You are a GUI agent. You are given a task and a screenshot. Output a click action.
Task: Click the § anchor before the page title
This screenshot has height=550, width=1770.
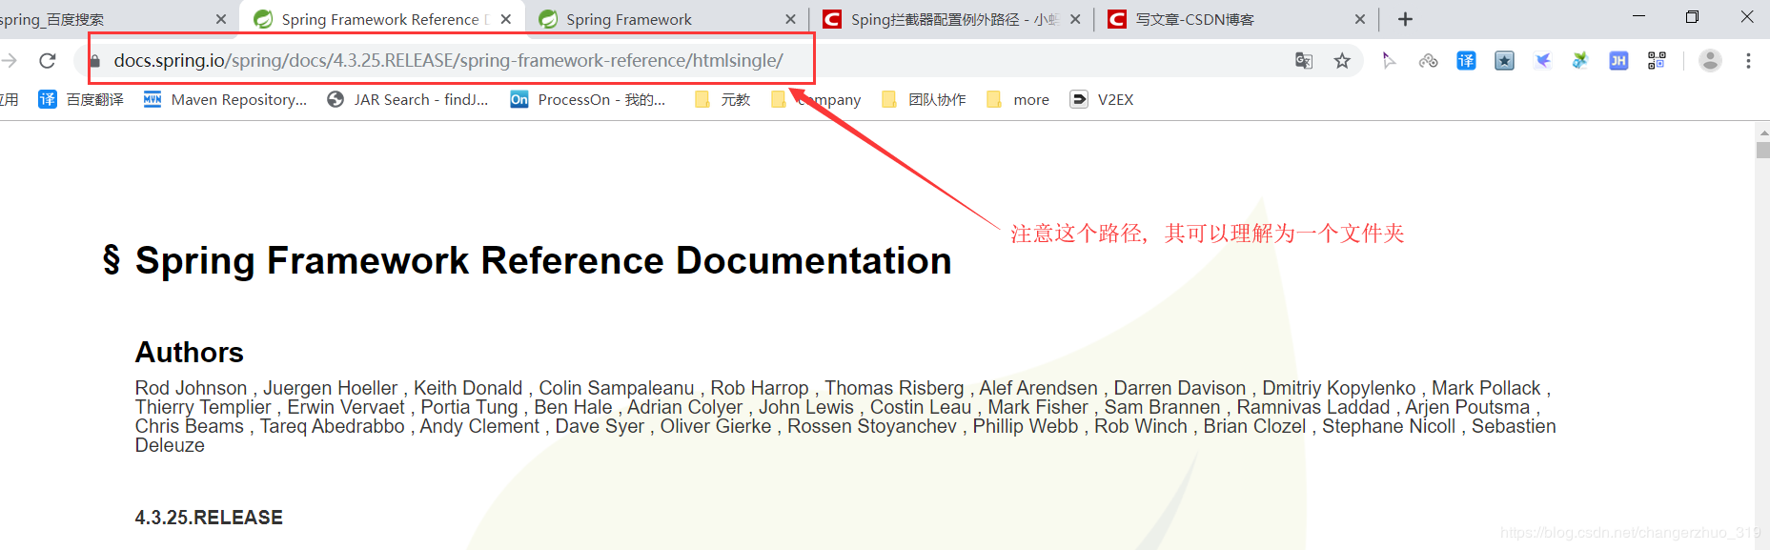coord(112,260)
